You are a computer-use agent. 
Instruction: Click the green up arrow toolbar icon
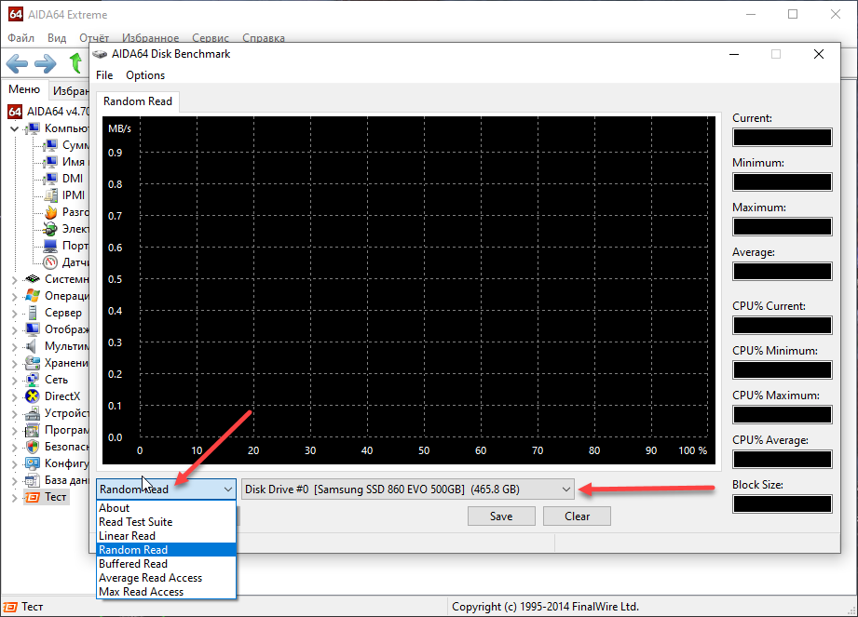[x=75, y=63]
